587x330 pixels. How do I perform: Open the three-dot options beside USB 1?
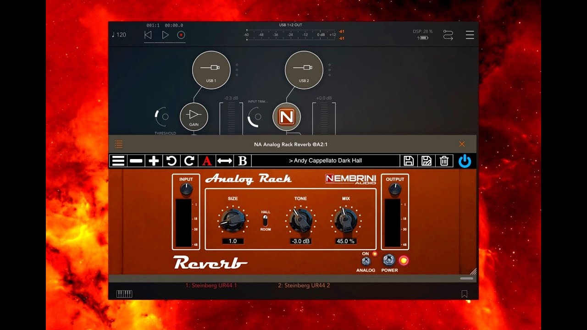237,70
